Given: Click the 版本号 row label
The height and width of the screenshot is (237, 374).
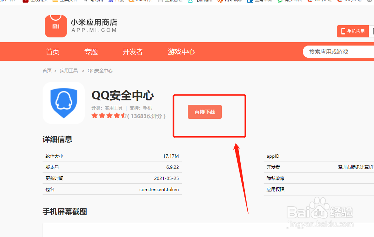Looking at the screenshot, I should coord(52,167).
